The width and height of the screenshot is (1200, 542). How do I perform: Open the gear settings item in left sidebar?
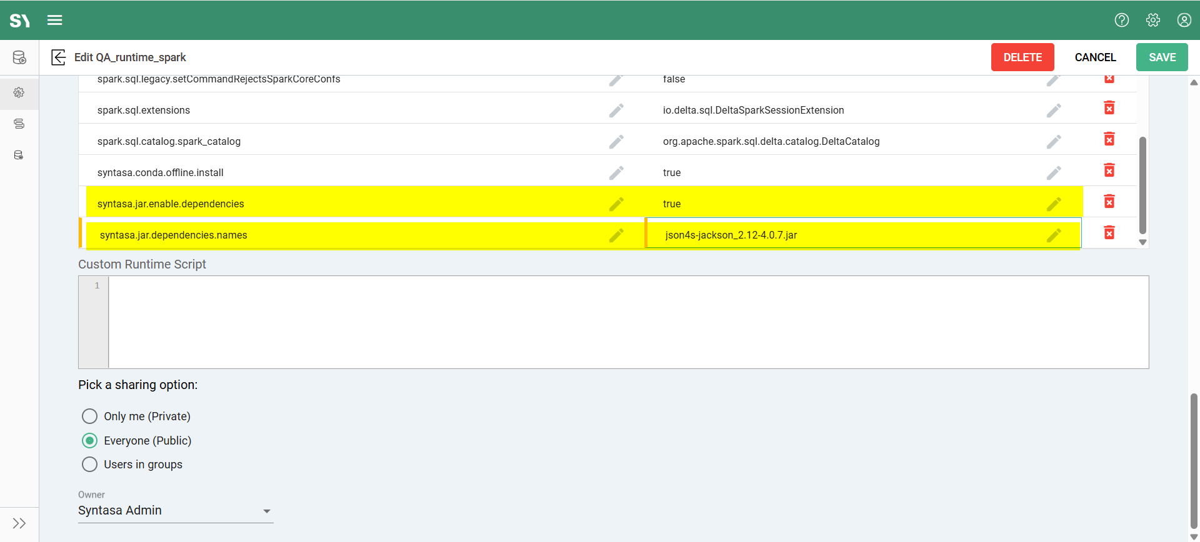[19, 92]
